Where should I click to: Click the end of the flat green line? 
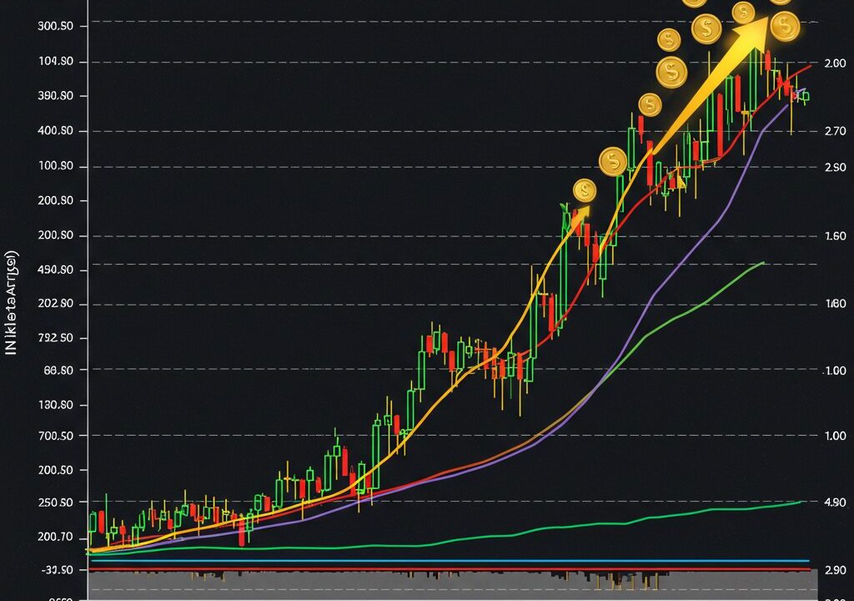tap(799, 503)
